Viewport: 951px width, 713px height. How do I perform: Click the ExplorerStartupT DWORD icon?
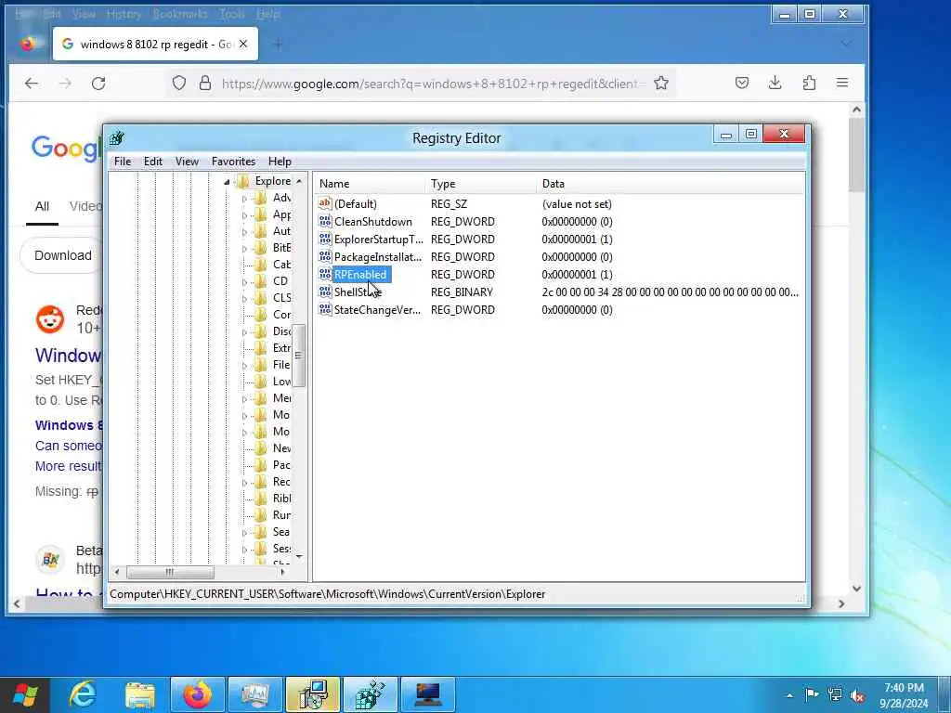pos(325,239)
